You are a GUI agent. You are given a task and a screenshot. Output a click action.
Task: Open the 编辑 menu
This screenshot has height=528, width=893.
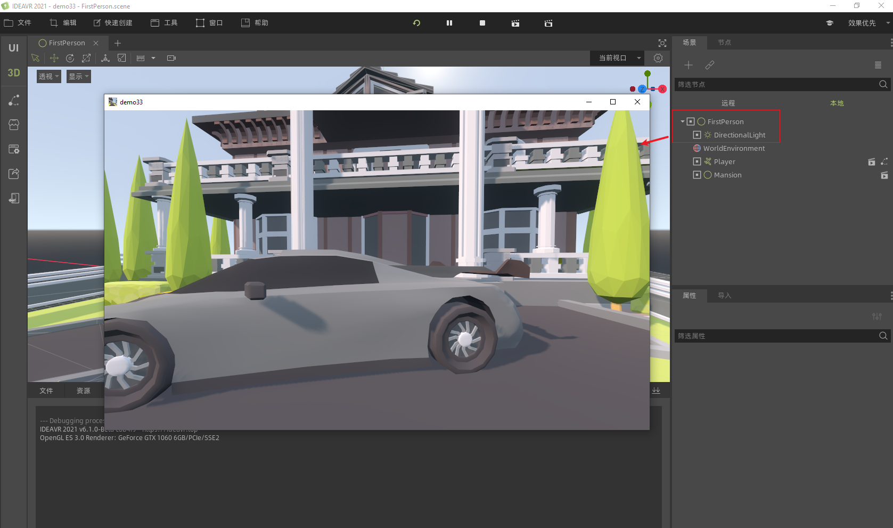click(x=63, y=23)
